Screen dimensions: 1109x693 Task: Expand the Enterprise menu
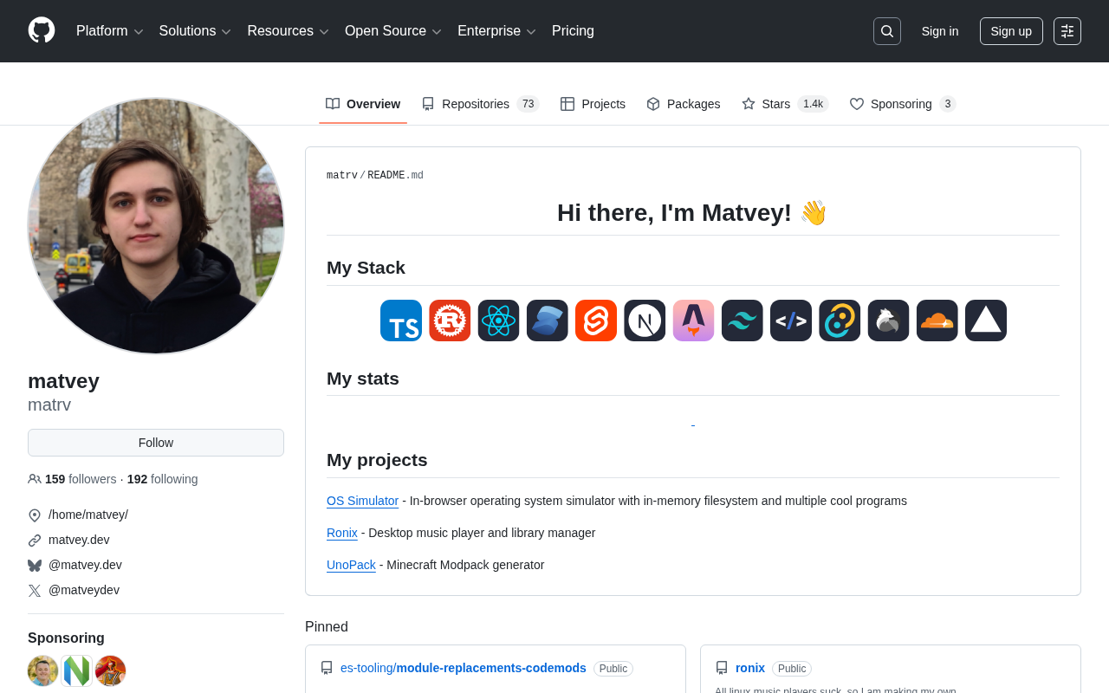tap(496, 31)
